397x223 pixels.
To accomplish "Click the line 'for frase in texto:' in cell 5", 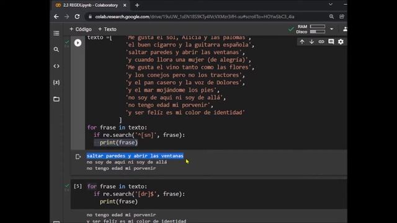I will tap(117, 186).
